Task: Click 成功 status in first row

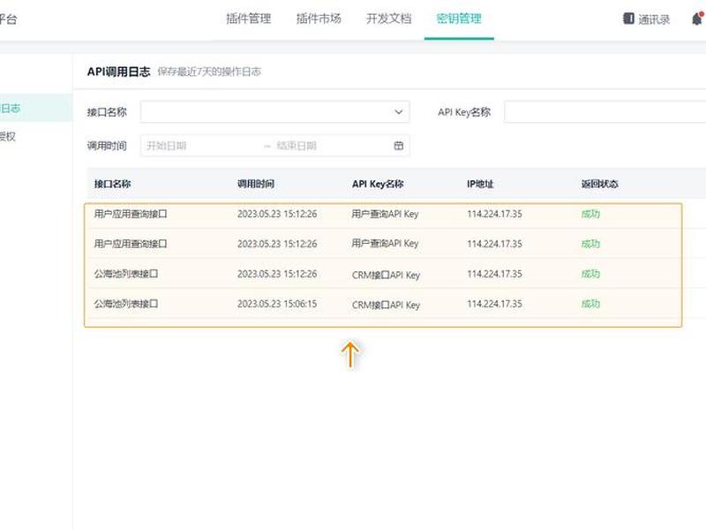Action: pos(590,214)
